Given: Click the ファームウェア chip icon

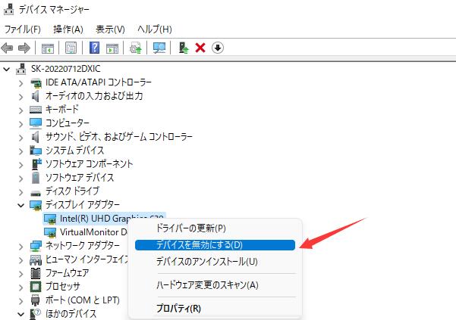Looking at the screenshot, I should click(x=36, y=273).
